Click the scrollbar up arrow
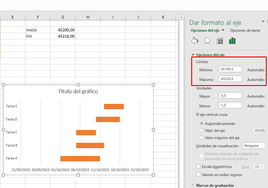 pos(181,17)
